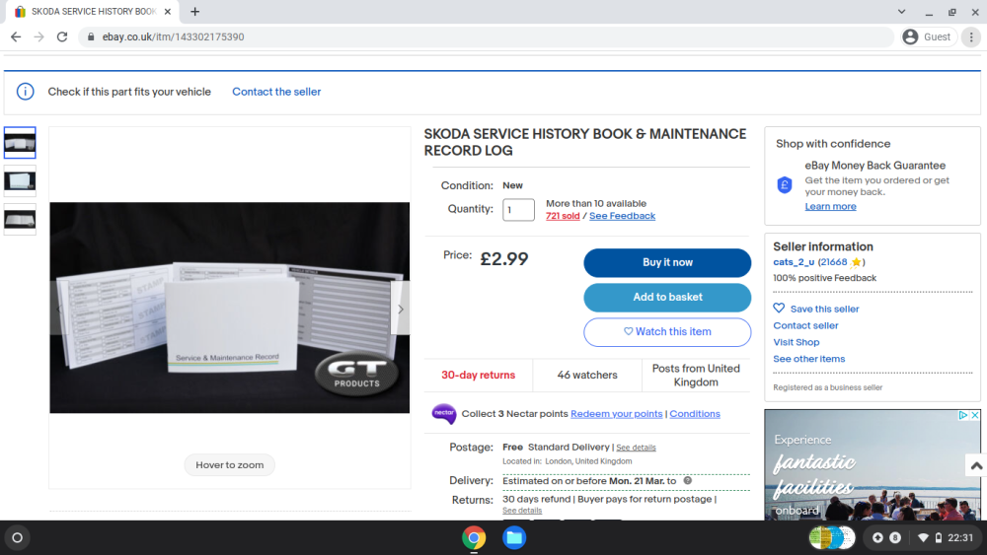Open the 721 sold link
This screenshot has height=555, width=987.
click(x=563, y=216)
